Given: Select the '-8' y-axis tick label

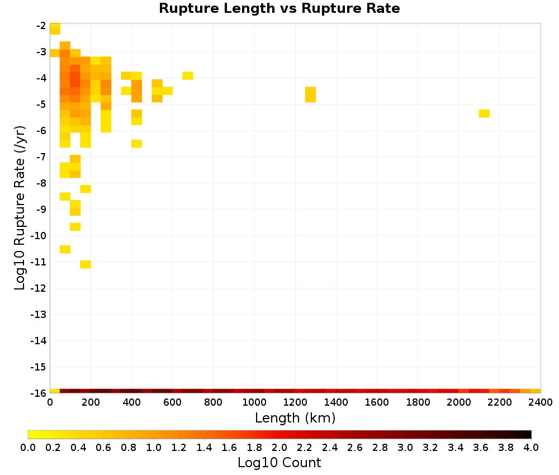Looking at the screenshot, I should tap(41, 183).
